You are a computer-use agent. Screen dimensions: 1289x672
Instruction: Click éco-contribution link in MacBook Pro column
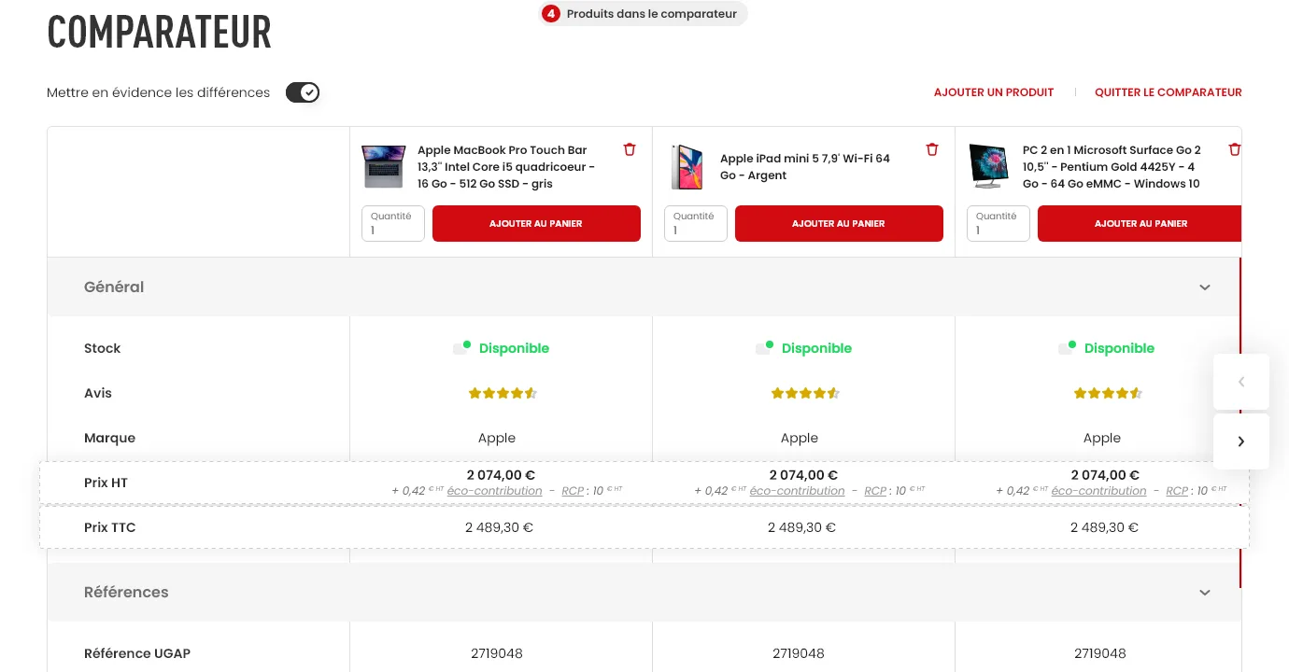point(494,491)
